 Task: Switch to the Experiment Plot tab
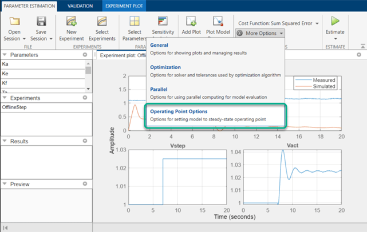[x=124, y=6]
